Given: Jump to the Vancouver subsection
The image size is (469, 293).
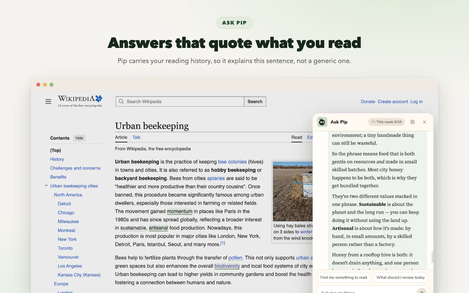Looking at the screenshot, I should tap(68, 257).
